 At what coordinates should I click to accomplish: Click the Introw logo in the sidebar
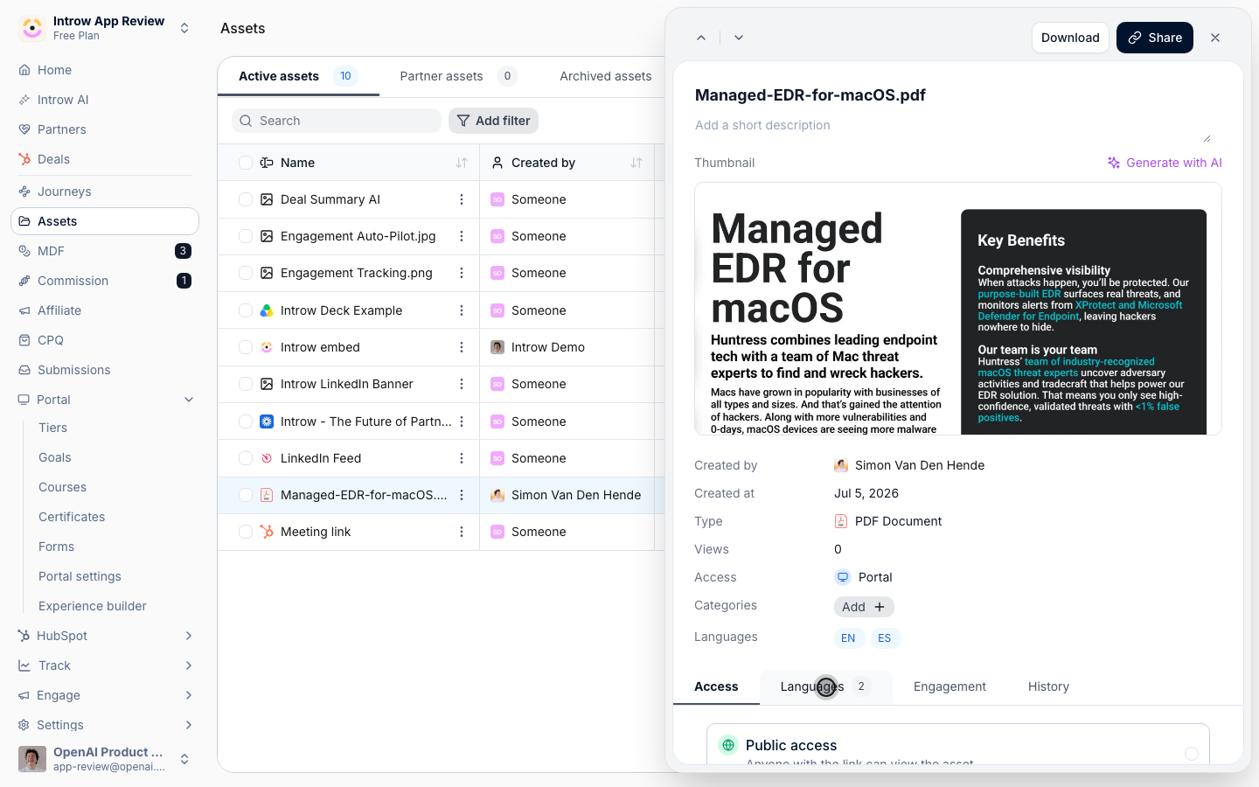(x=32, y=28)
